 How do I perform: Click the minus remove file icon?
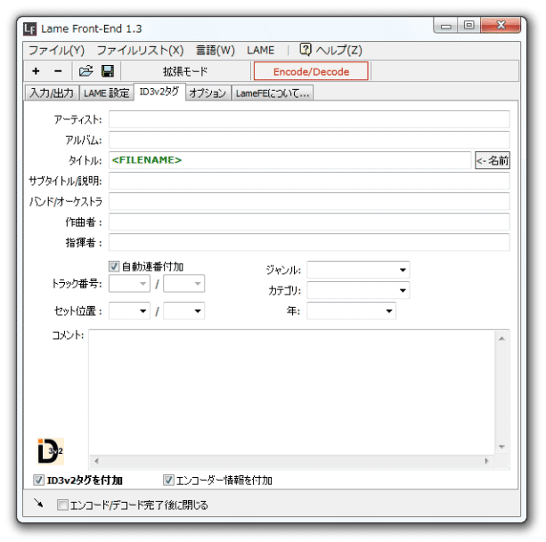58,71
